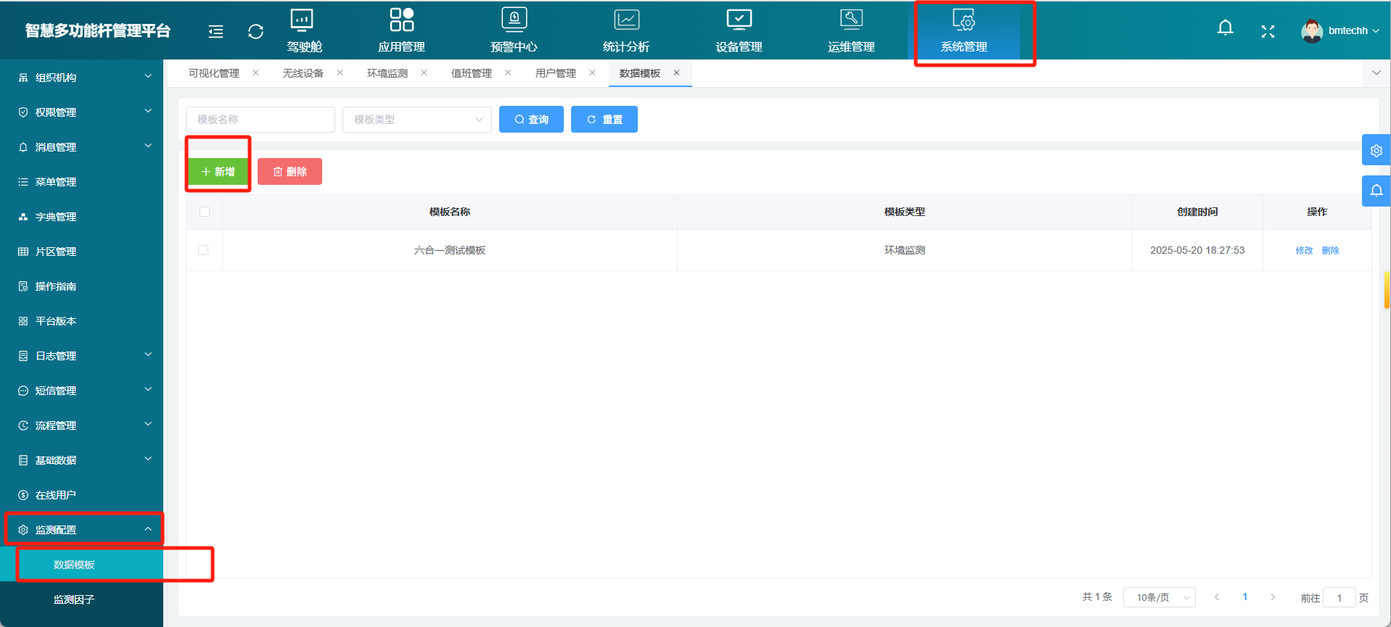
Task: Toggle fullscreen mode icon
Action: click(1268, 31)
